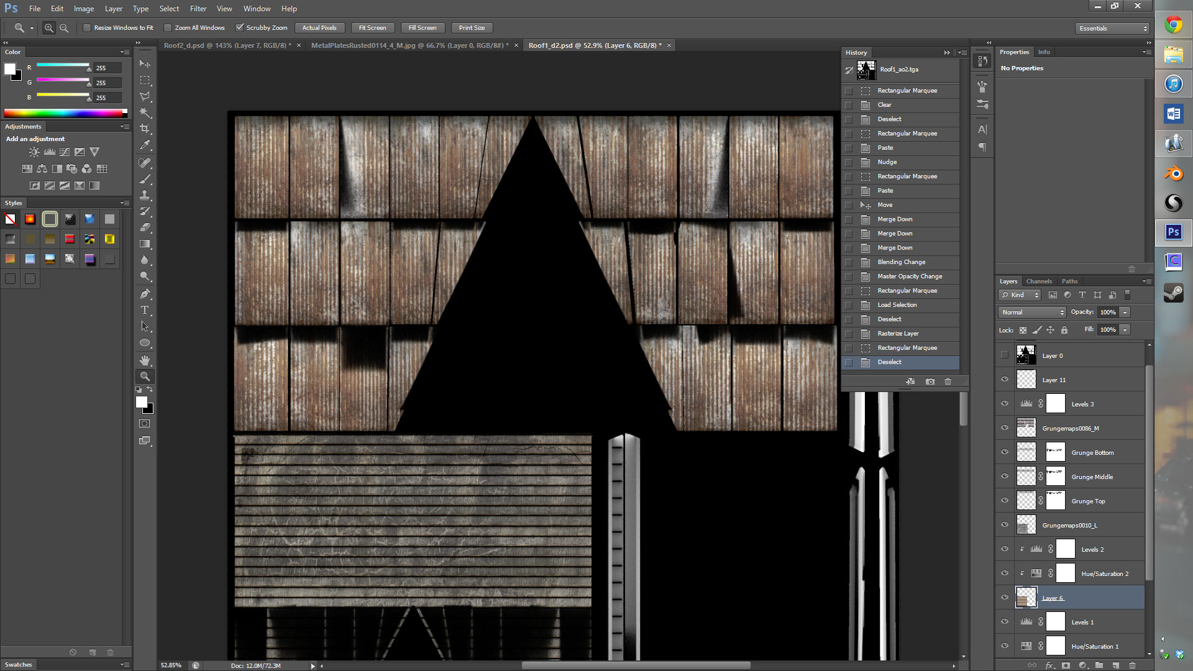The image size is (1193, 671).
Task: Switch to the Channels tab
Action: tap(1039, 281)
